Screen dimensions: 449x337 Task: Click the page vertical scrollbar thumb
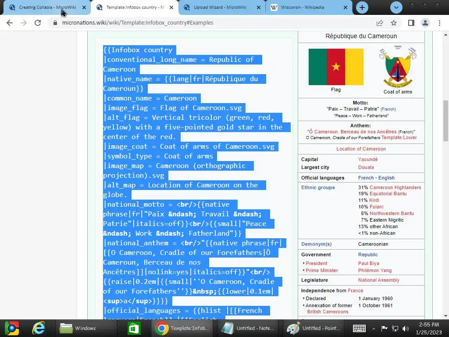(445, 121)
